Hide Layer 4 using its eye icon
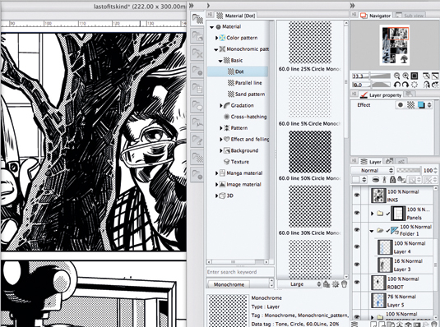 [357, 246]
